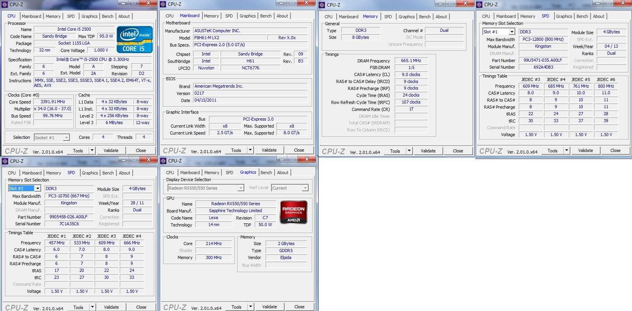Screen dimensions: 632x311
Task: Click the Intel Core i5 inside logo
Action: (135, 40)
